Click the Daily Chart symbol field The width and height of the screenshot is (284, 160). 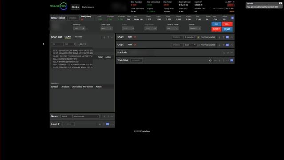point(177,45)
